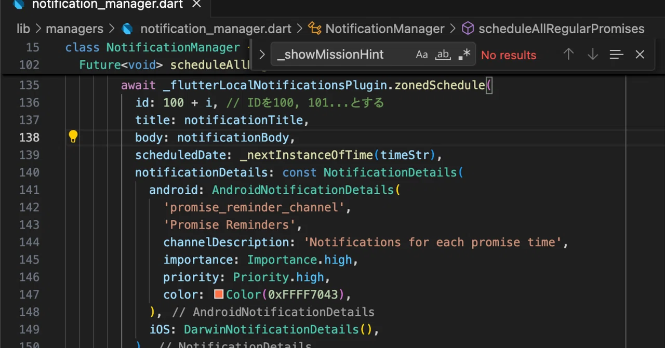665x348 pixels.
Task: Go to next match arrow
Action: point(592,54)
